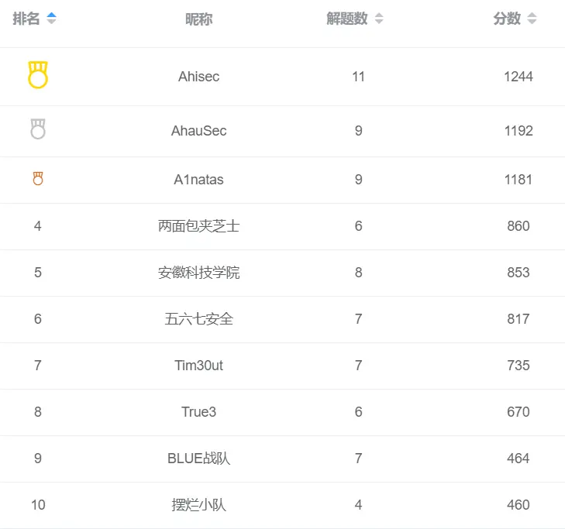Sort by rank using the 排名 sort arrows
Screen dimensions: 565x529
(x=51, y=19)
